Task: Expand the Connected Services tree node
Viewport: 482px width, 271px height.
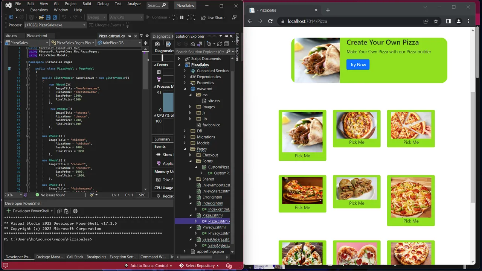Action: point(185,71)
